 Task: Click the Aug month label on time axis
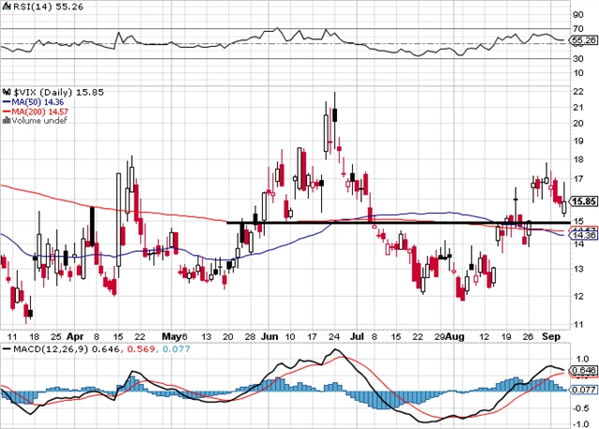tap(454, 334)
